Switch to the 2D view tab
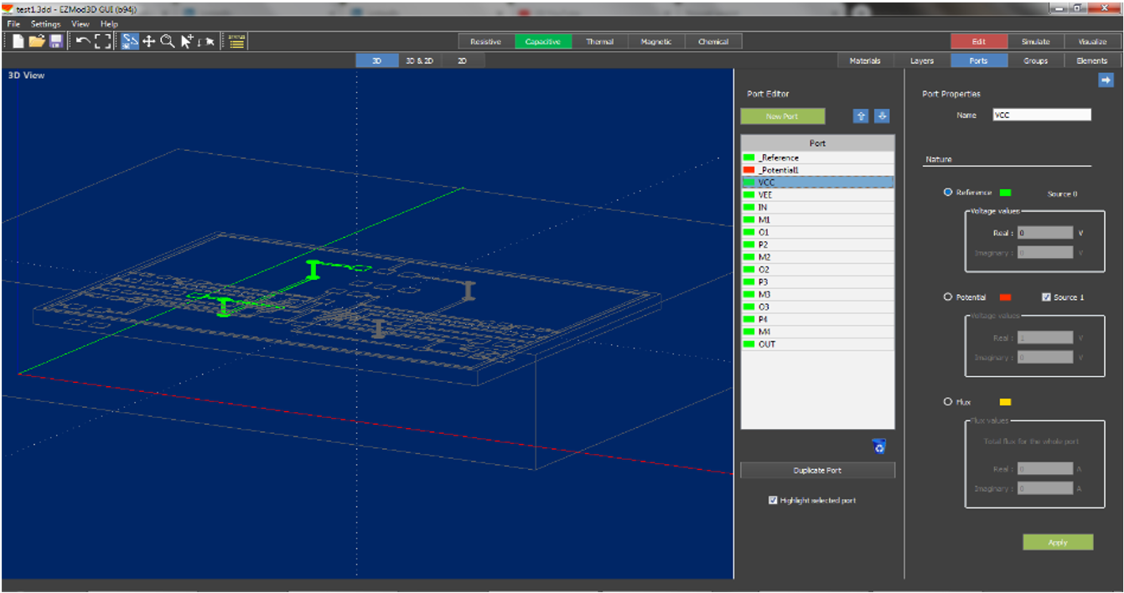Image resolution: width=1124 pixels, height=593 pixels. coord(463,60)
